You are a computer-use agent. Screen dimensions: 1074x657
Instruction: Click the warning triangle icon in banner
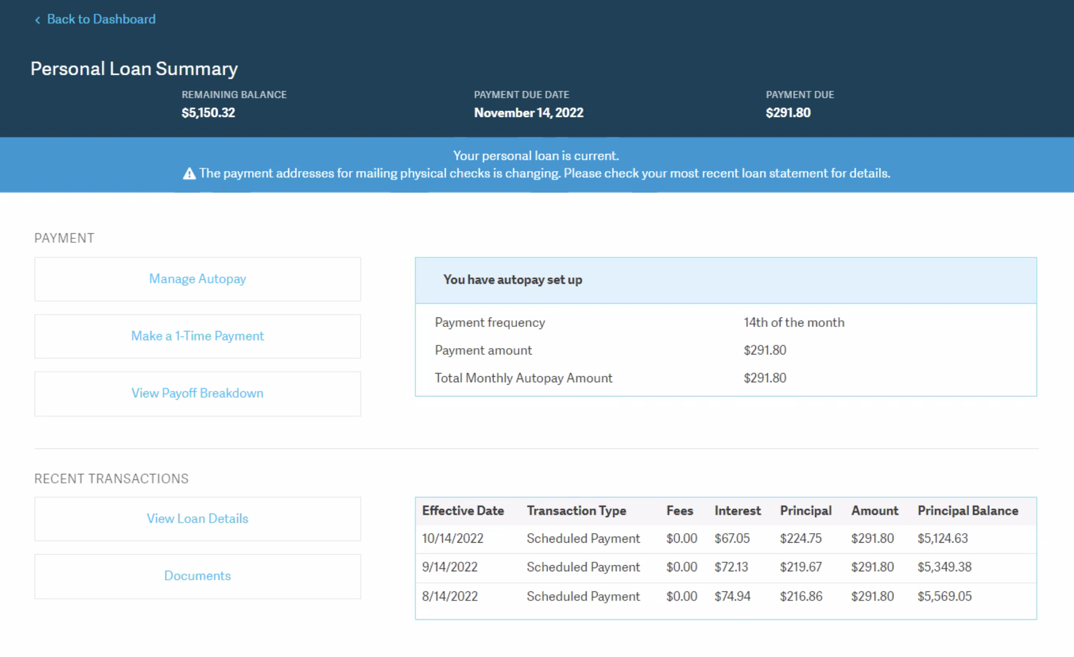189,174
